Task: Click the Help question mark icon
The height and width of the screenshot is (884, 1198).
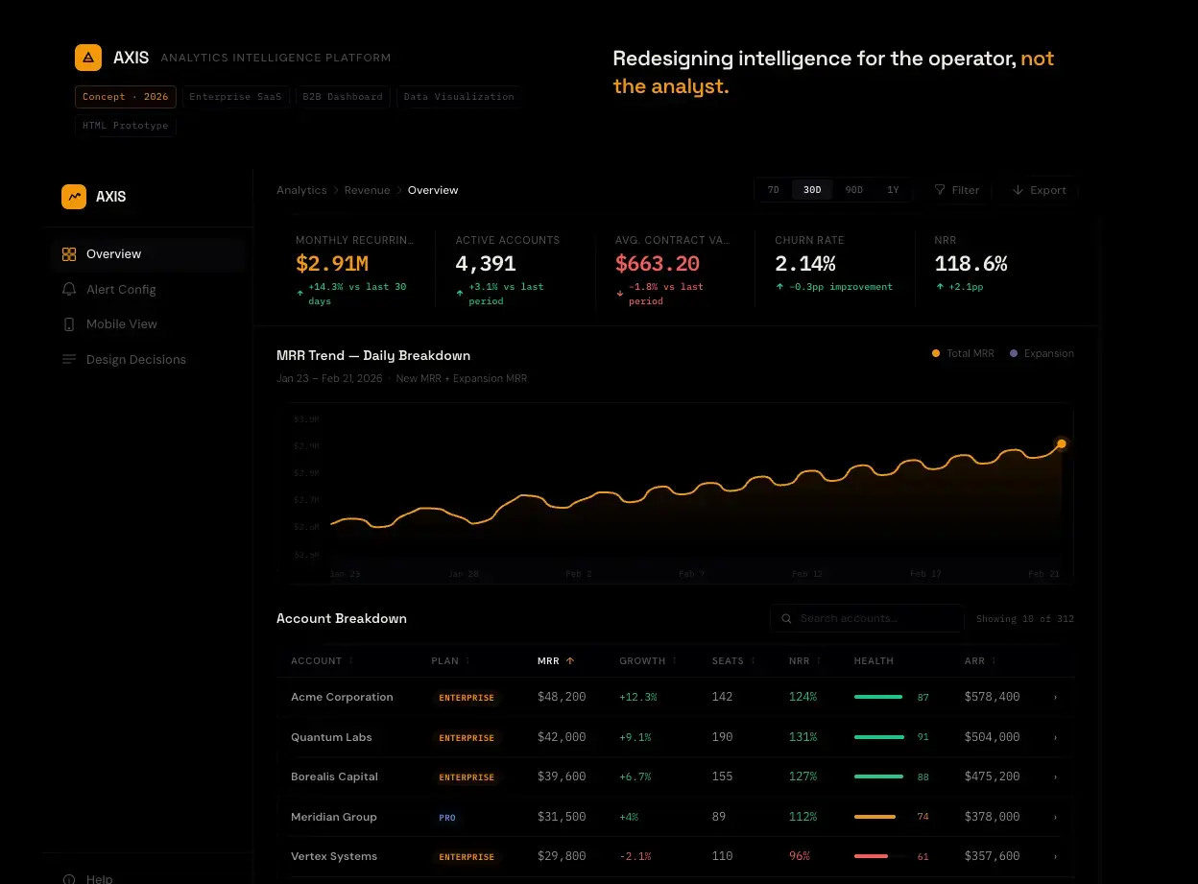Action: (69, 878)
